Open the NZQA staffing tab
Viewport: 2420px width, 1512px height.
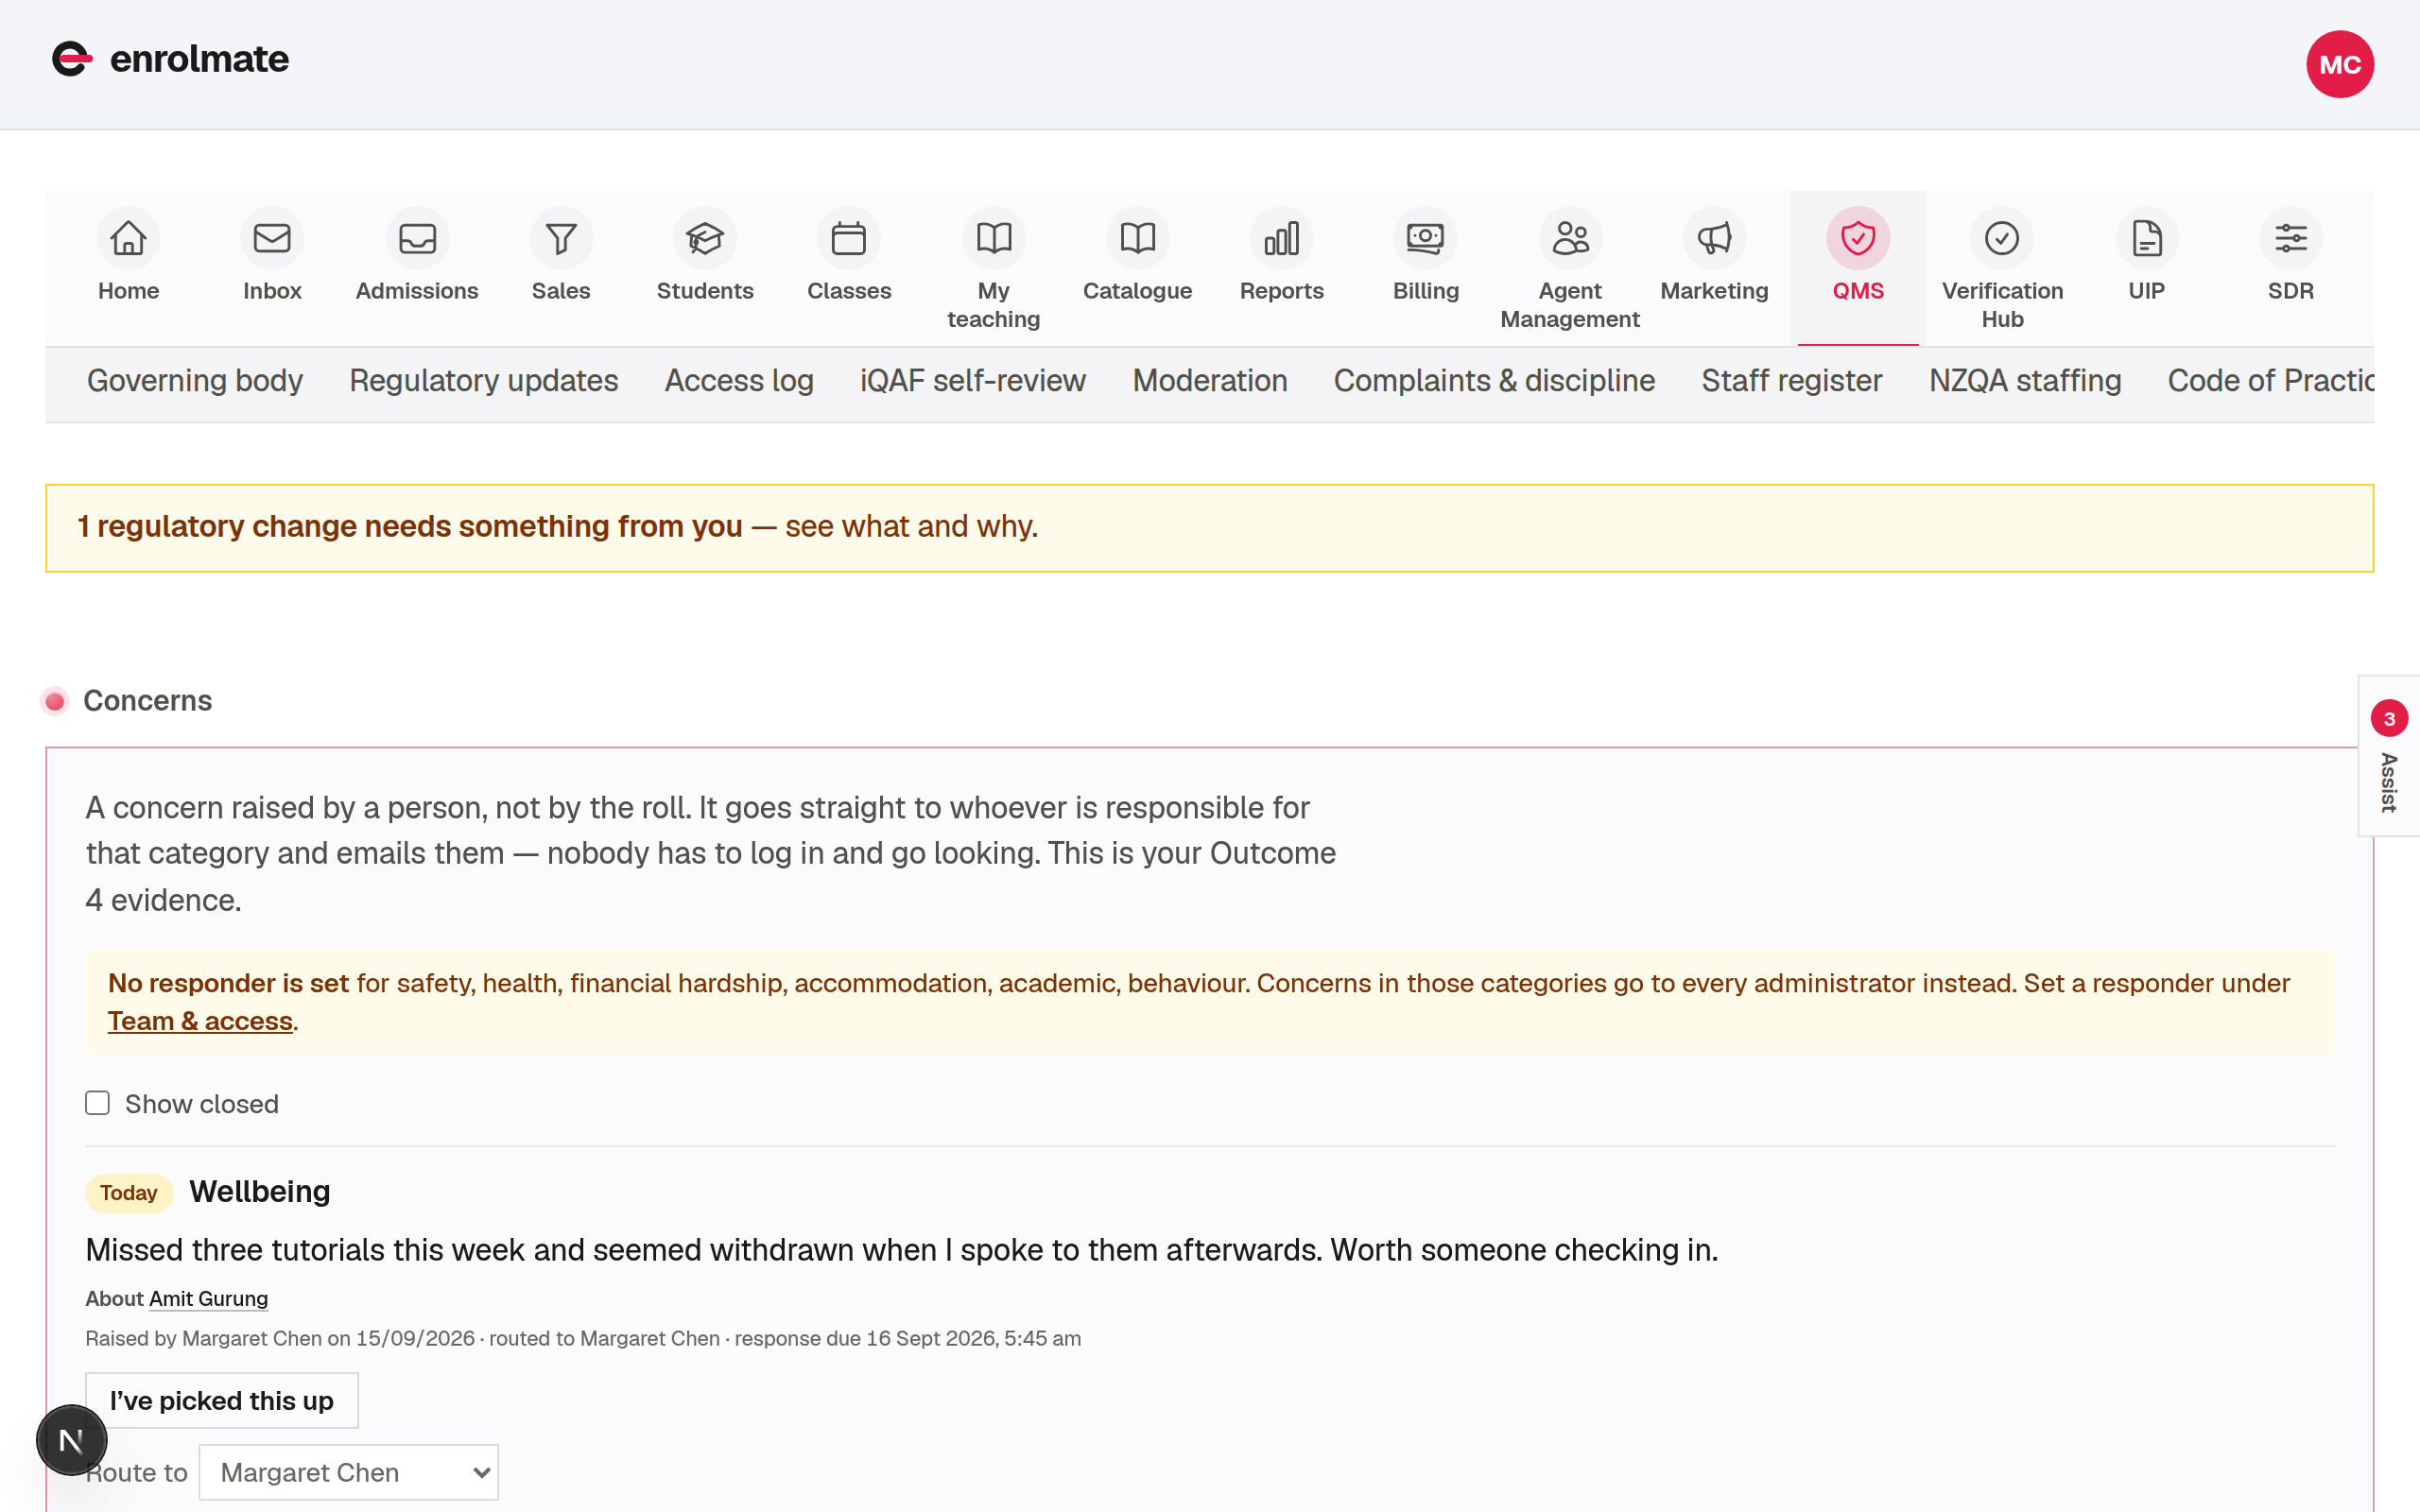click(2025, 381)
